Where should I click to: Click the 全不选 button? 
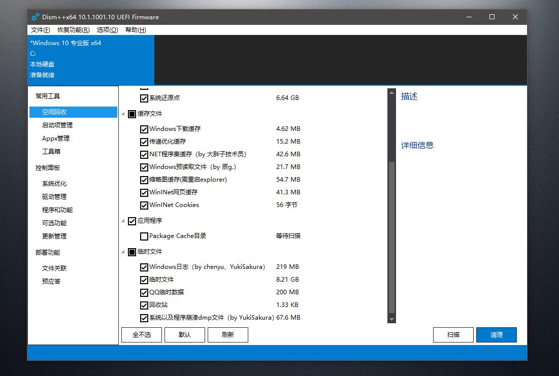(x=142, y=335)
